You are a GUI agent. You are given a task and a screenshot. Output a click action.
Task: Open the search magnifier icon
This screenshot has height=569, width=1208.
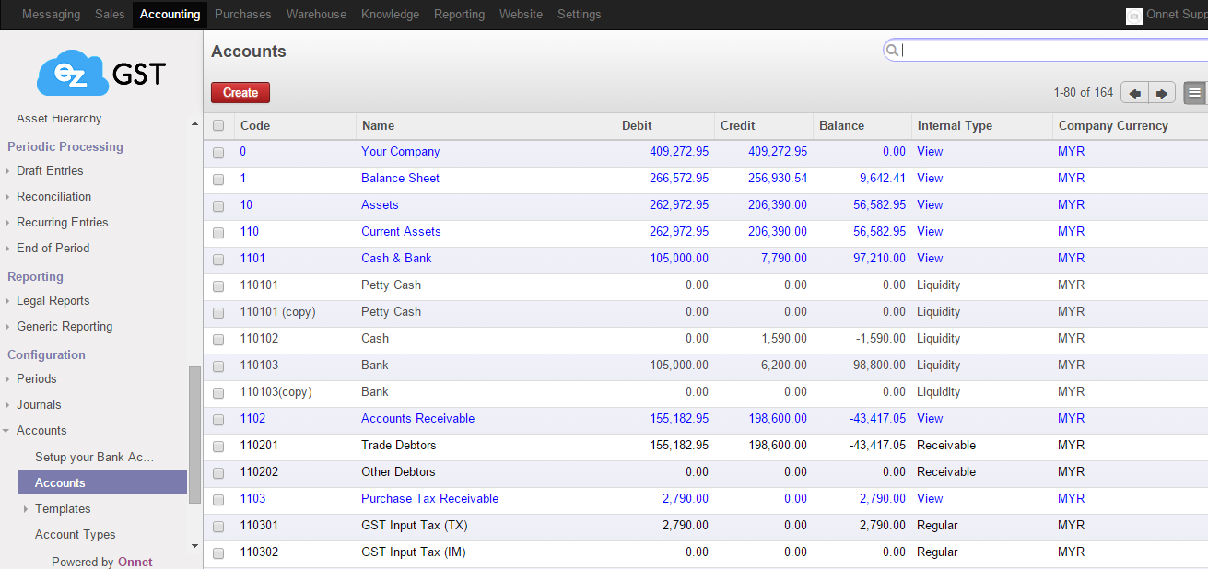(891, 50)
